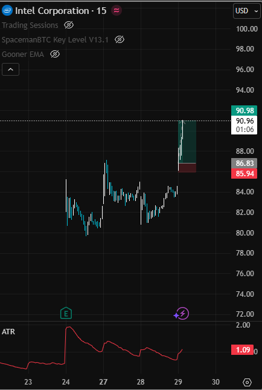Show the SpacemanBTC Key Level V13.1 indicator
This screenshot has width=262, height=390.
120,39
